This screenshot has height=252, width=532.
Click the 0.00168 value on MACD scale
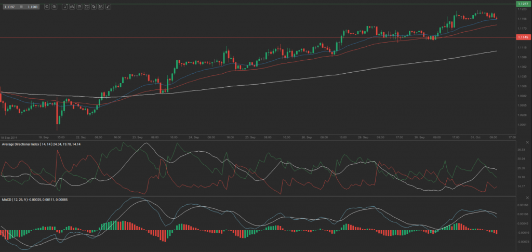522,205
